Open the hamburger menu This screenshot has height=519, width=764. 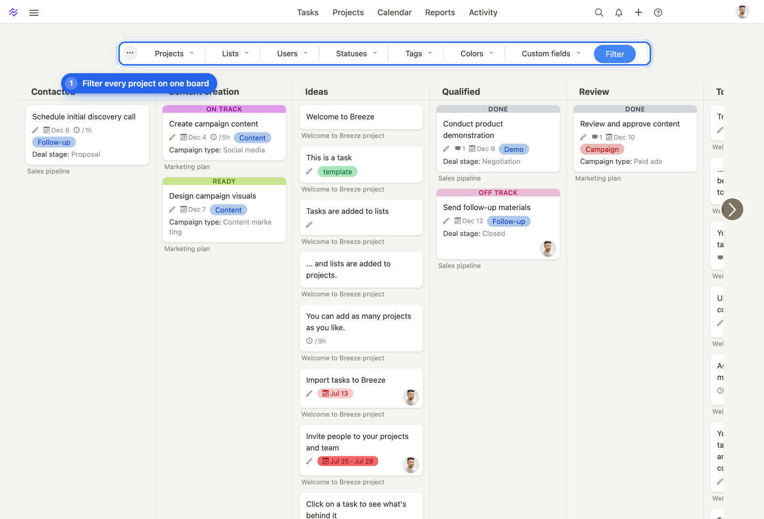[33, 13]
